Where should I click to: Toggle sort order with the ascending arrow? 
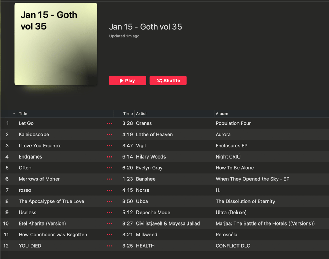[14, 114]
